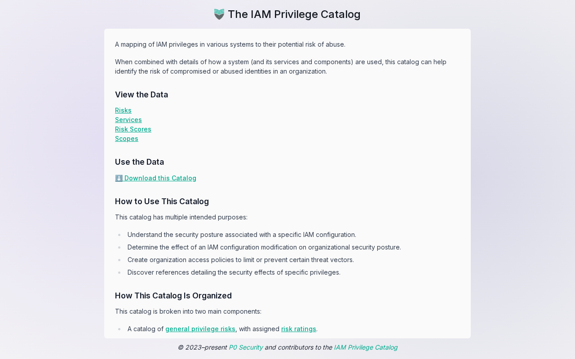This screenshot has height=359, width=575.
Task: Visit the P0 Security footer link
Action: [246, 347]
